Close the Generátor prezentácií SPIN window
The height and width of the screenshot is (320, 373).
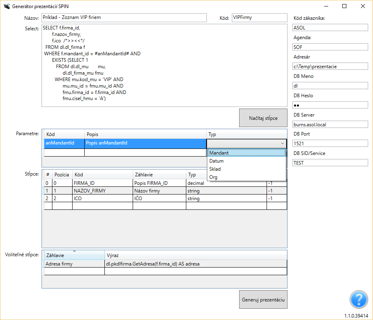click(x=363, y=6)
